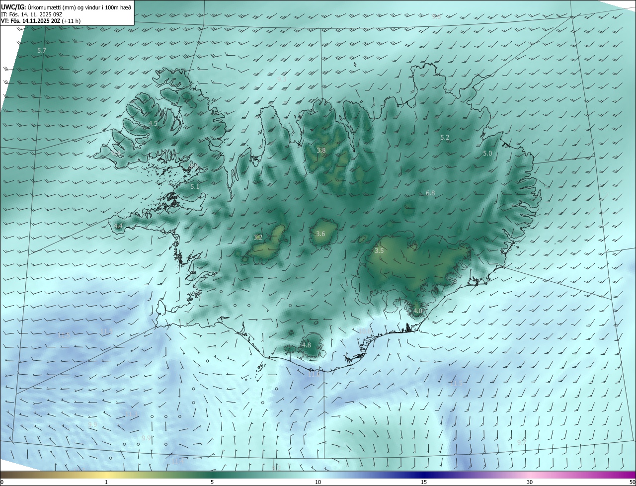Click the 'VT: Fös. 14.11.2025 20Z (+11 h)' line
This screenshot has height=486, width=636.
(41, 21)
